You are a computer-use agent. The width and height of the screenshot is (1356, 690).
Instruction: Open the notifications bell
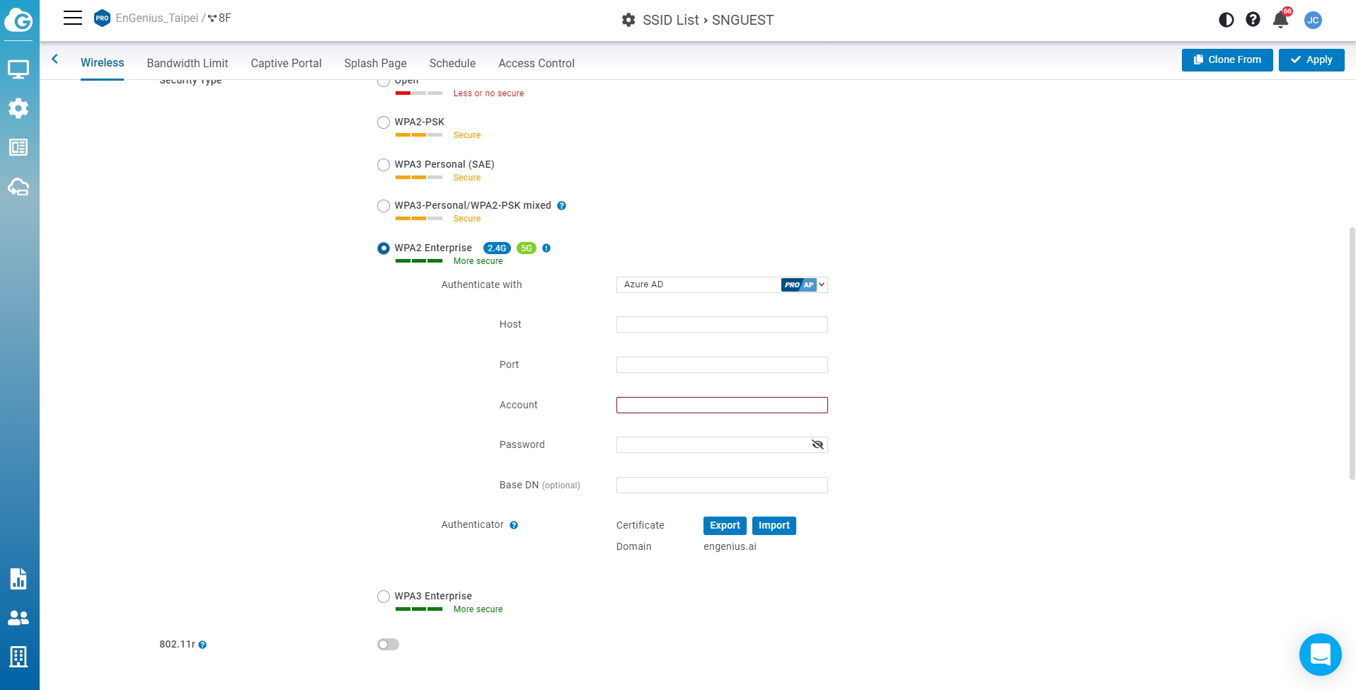[1280, 20]
